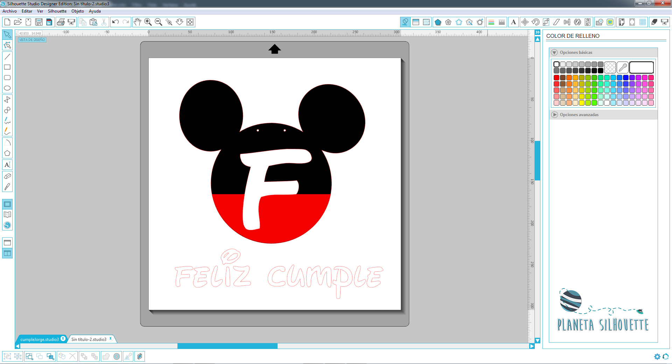Click the Open file folder icon

click(x=18, y=22)
